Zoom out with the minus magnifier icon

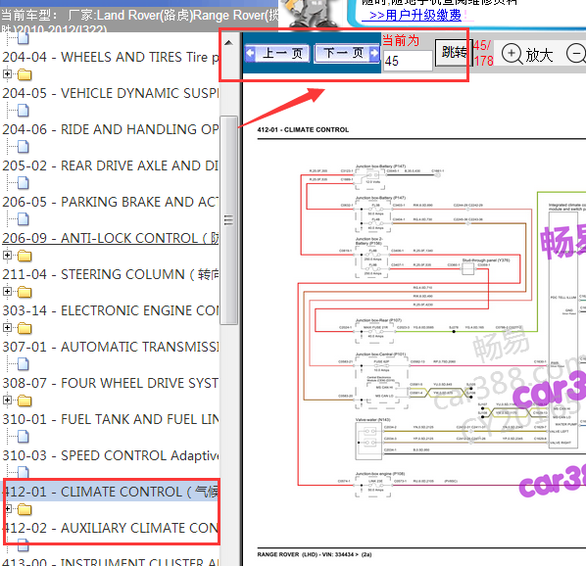[576, 54]
